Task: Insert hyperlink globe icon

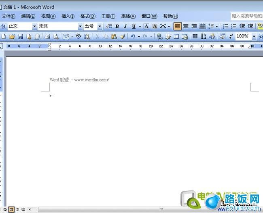Action: [x=159, y=36]
